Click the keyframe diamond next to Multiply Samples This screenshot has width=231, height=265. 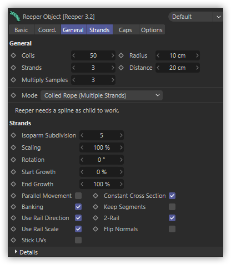click(x=13, y=80)
